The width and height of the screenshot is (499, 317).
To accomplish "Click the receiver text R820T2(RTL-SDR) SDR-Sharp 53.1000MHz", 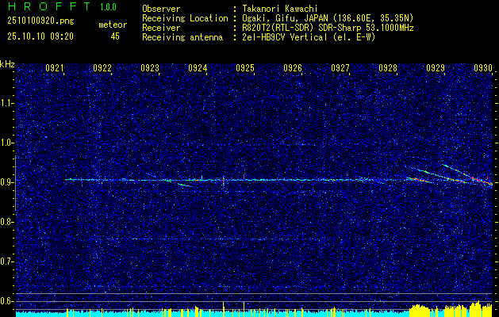I will click(x=328, y=28).
